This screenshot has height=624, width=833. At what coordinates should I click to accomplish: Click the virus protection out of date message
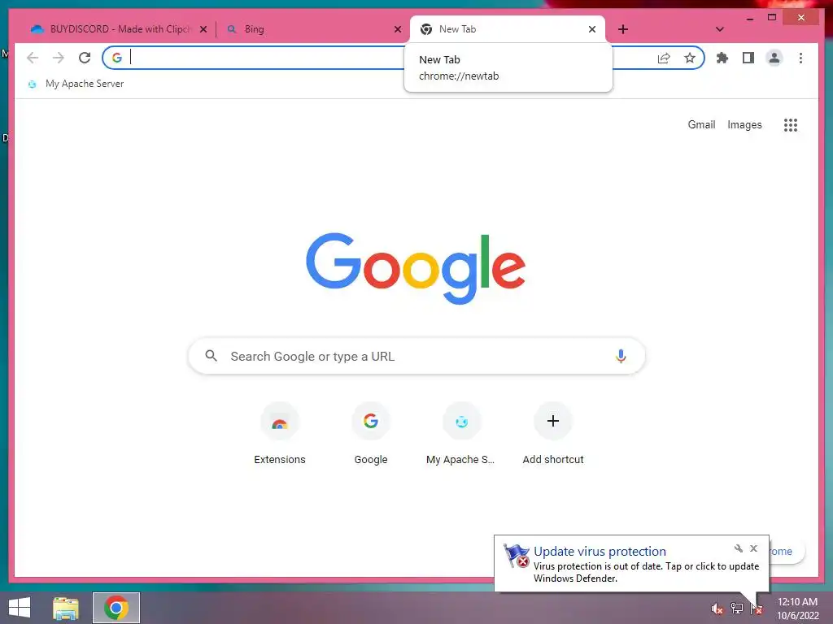click(646, 573)
